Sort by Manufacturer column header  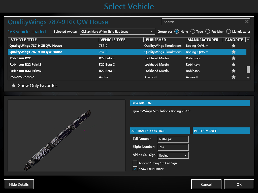pos(204,40)
